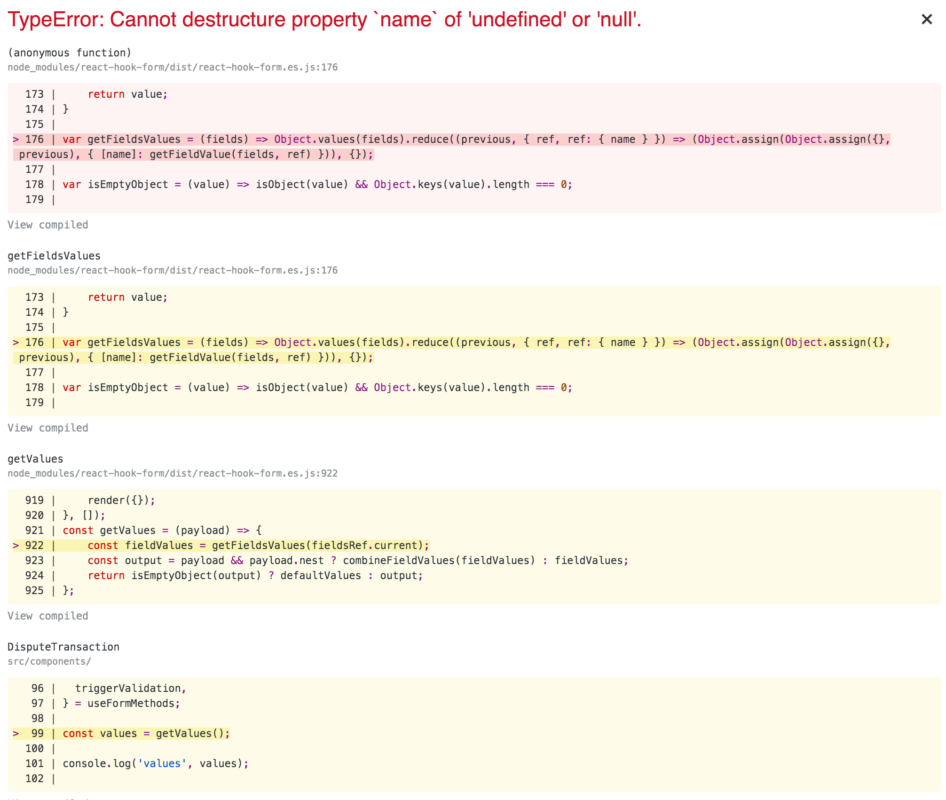Select the DisputeTransaction stack frame name
This screenshot has height=800, width=946.
pos(63,646)
